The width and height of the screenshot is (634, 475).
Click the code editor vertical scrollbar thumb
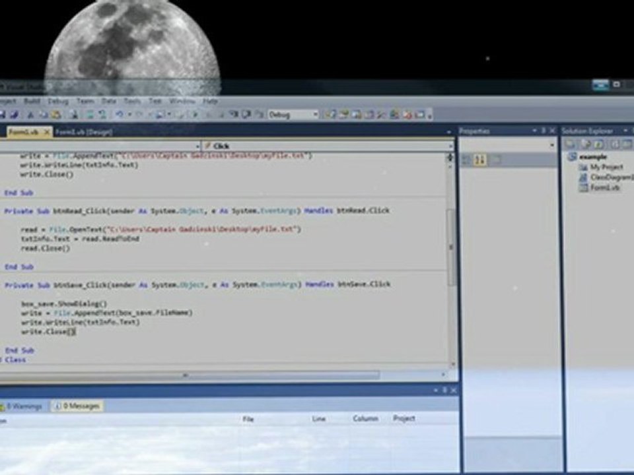click(451, 247)
